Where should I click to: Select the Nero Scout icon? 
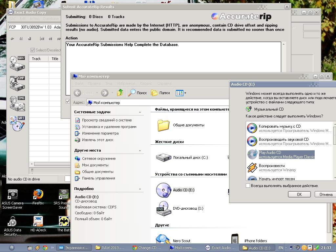click(163, 240)
